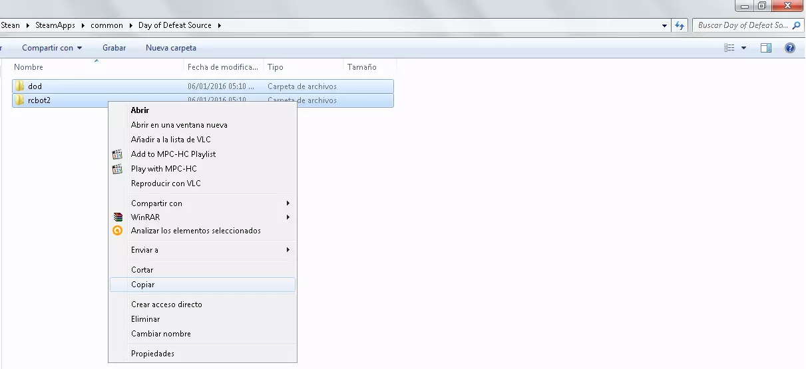806x369 pixels.
Task: Click the Grabar toolbar button
Action: pos(114,48)
